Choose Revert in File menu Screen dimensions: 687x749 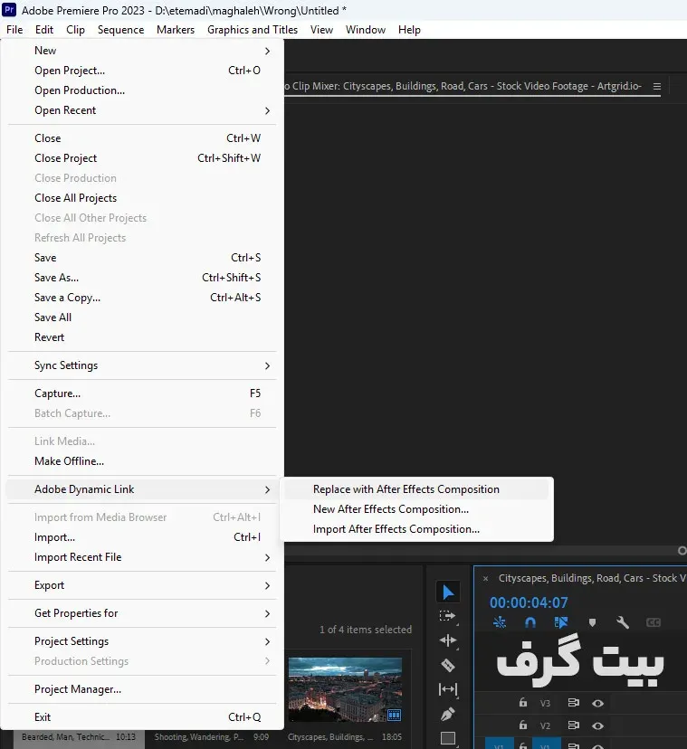click(142, 337)
